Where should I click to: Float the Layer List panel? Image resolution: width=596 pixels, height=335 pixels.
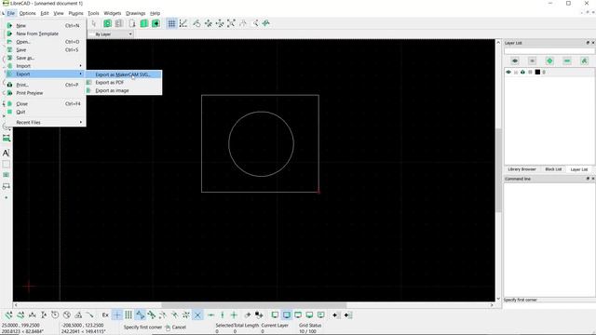[x=588, y=43]
